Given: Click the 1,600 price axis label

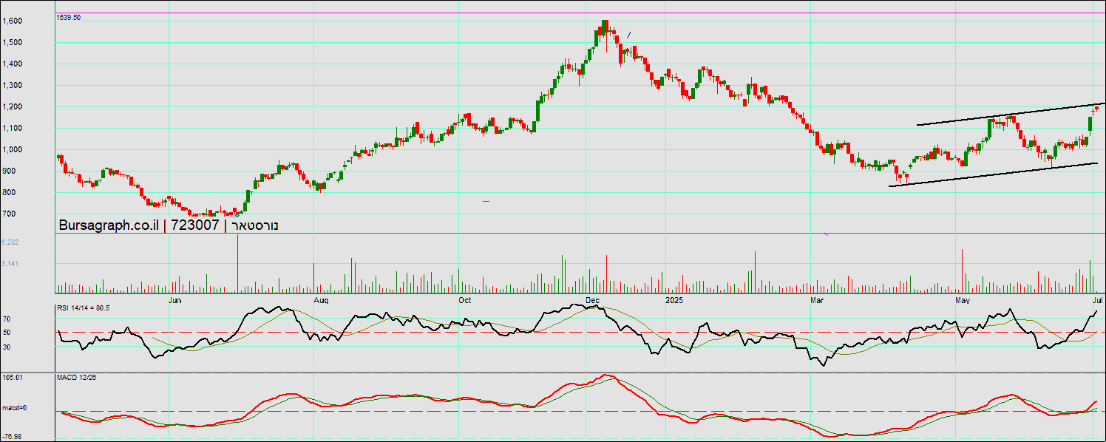Looking at the screenshot, I should pos(12,21).
